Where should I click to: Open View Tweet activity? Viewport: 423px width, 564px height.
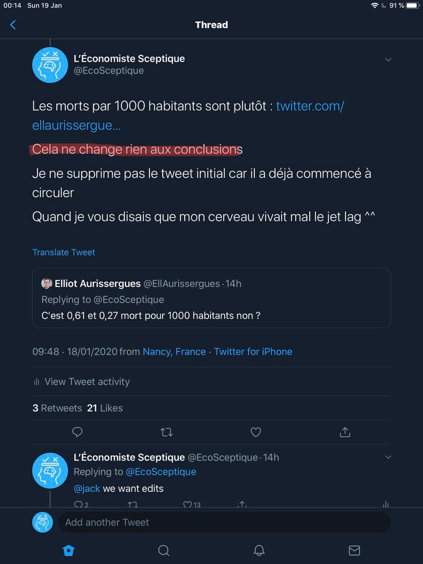tap(87, 382)
